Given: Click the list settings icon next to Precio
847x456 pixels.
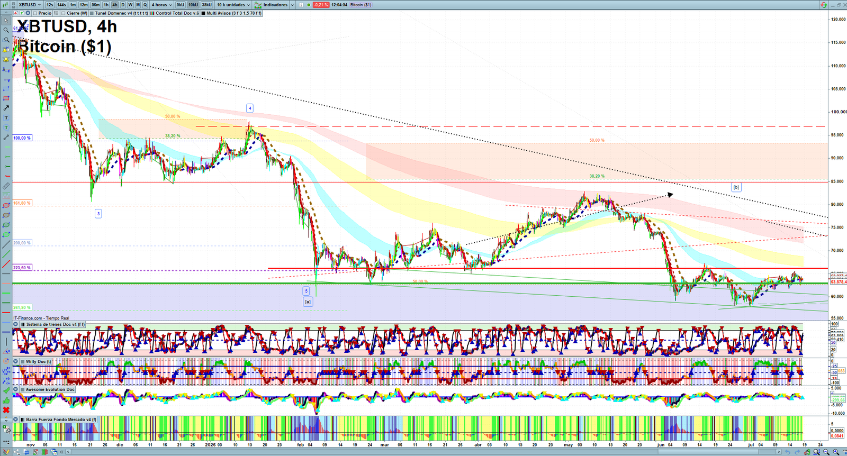Looking at the screenshot, I should tap(56, 13).
